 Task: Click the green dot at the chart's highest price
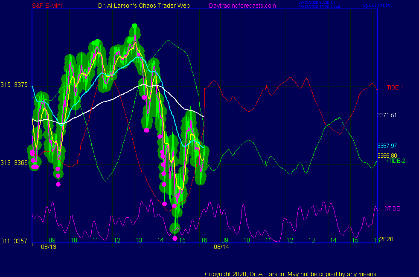(135, 26)
